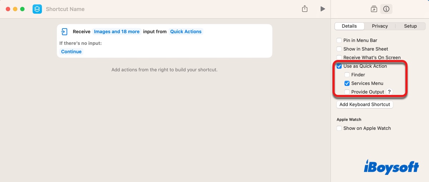Expand the Continue no-input option
The width and height of the screenshot is (429, 182).
(x=71, y=52)
